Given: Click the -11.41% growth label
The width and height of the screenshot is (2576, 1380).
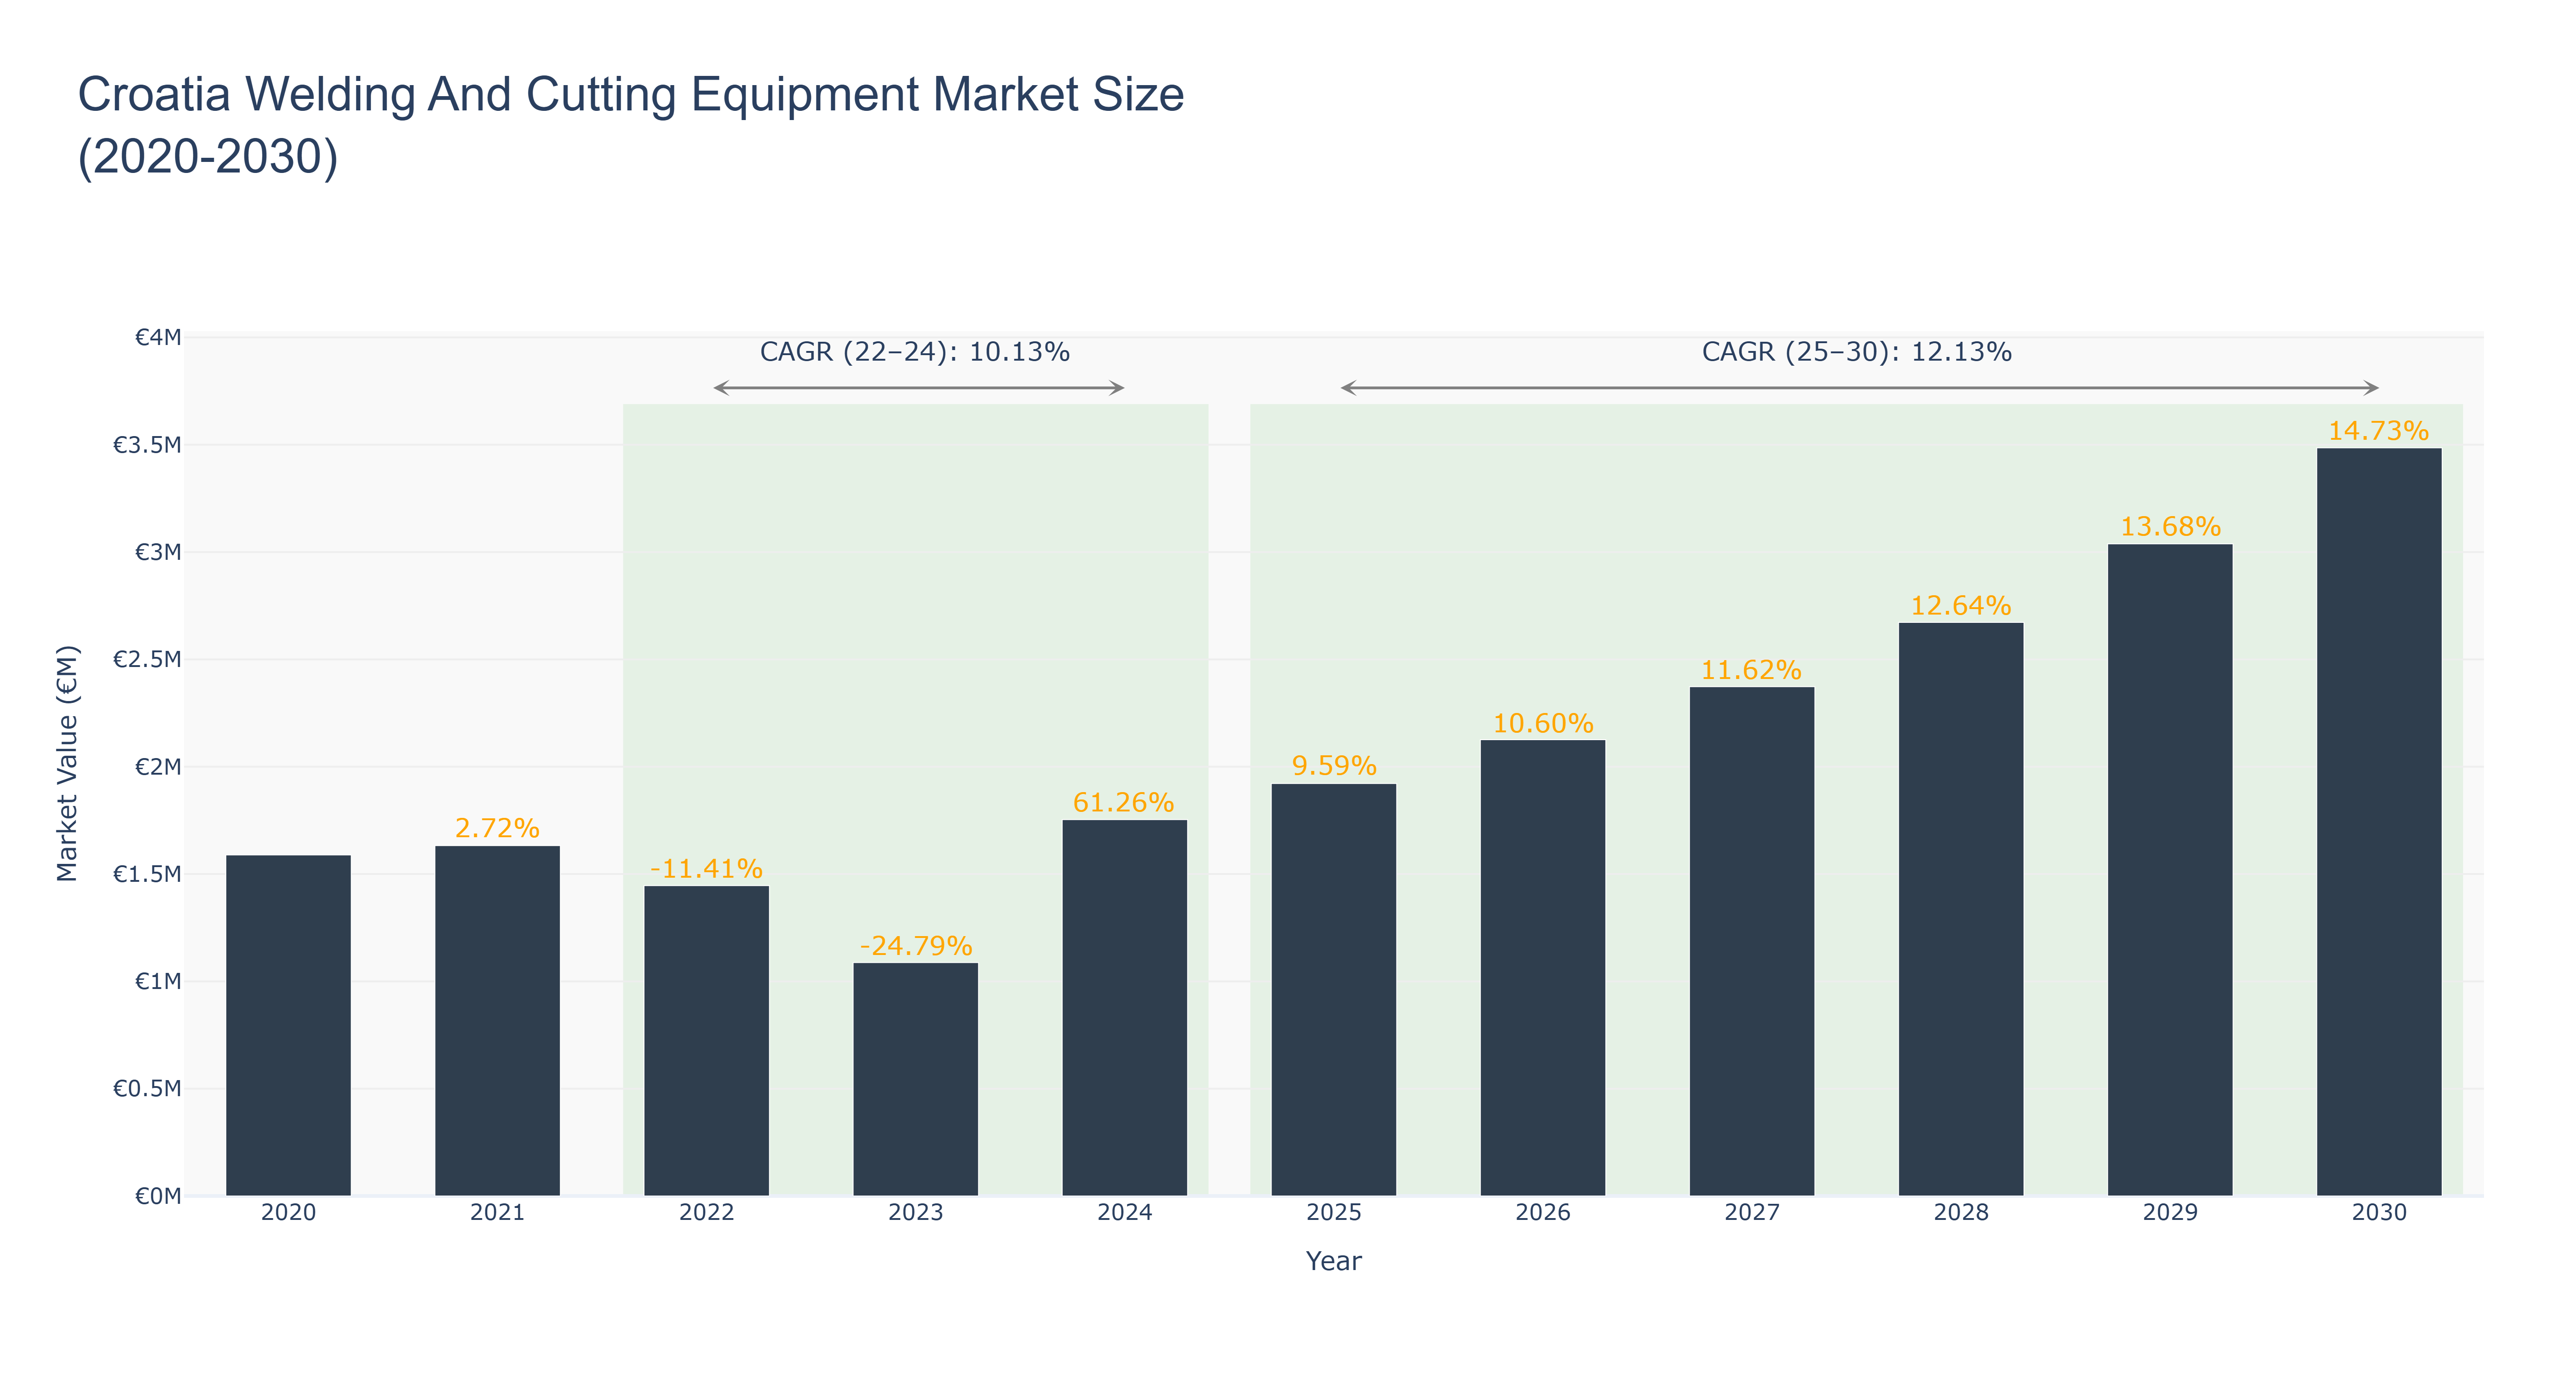Looking at the screenshot, I should [706, 868].
